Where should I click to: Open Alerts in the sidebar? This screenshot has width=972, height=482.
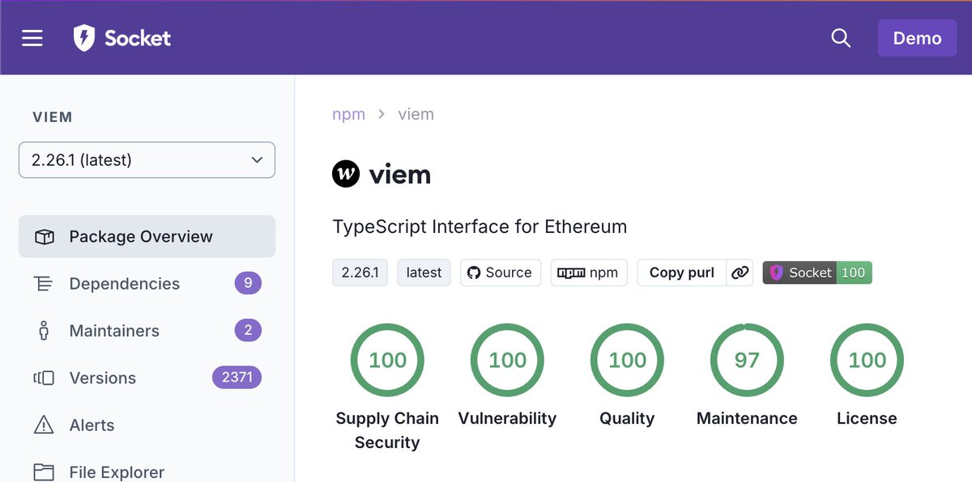coord(147,425)
